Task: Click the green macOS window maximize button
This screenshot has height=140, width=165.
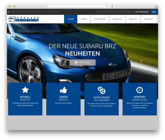Action: [x=15, y=6]
